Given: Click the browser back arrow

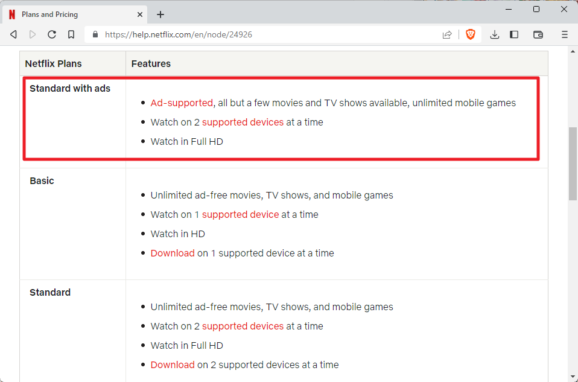Looking at the screenshot, I should tap(13, 35).
